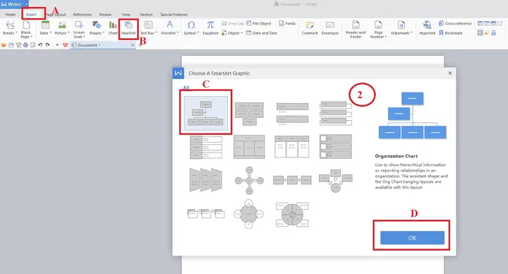
Task: Open a new document tab with plus
Action: (x=140, y=45)
